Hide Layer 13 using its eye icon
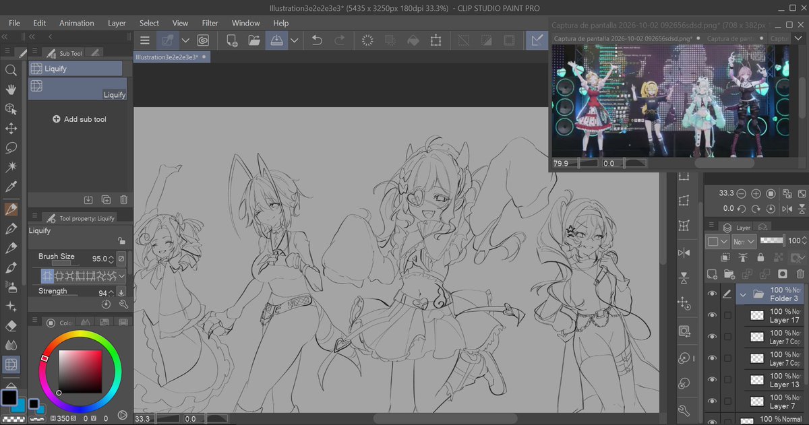 [x=712, y=380]
